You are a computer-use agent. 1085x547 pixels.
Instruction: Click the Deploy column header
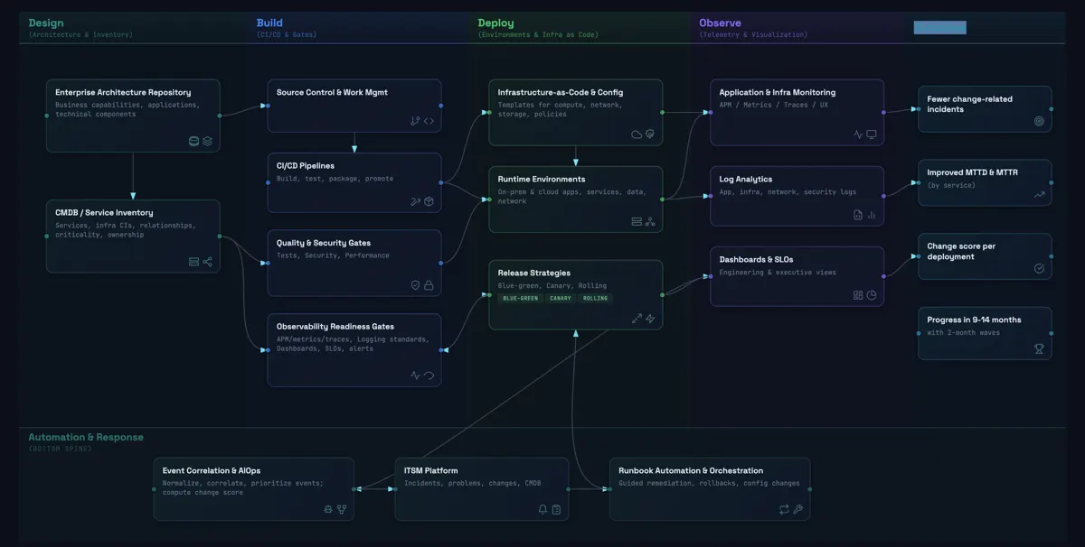click(x=495, y=23)
